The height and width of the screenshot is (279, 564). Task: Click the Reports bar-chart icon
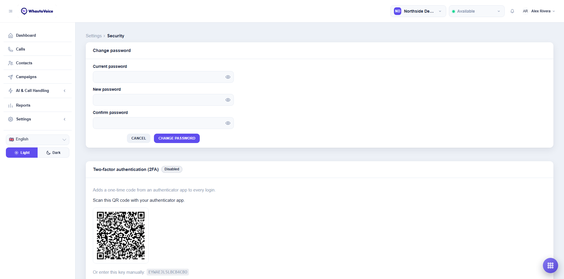pos(11,105)
